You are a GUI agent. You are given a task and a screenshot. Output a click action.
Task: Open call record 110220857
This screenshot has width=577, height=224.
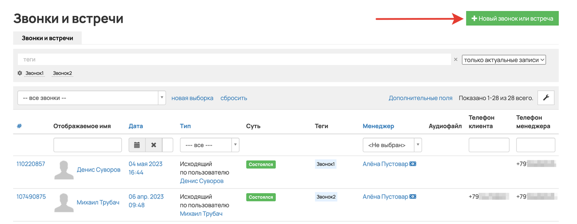pyautogui.click(x=31, y=164)
